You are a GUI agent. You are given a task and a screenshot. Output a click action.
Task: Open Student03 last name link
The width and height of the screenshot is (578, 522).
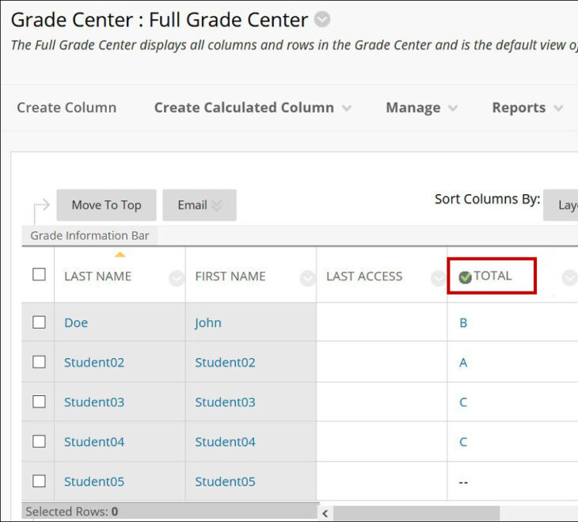(x=94, y=402)
